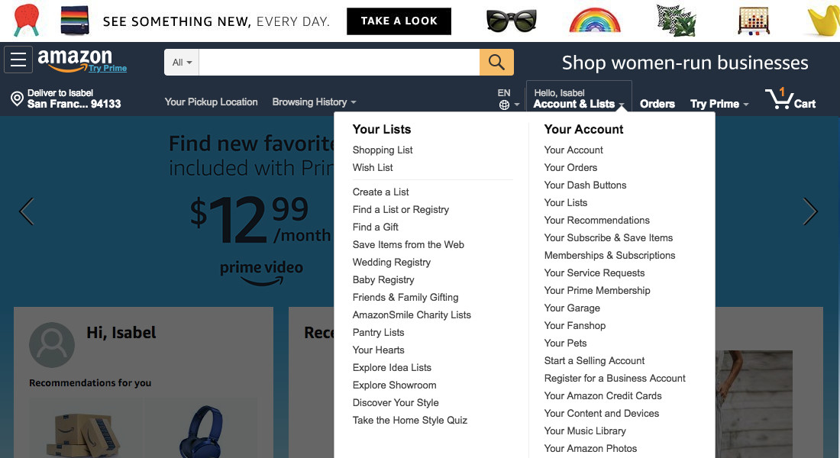Open the Orders link
Image resolution: width=840 pixels, height=458 pixels.
[657, 104]
